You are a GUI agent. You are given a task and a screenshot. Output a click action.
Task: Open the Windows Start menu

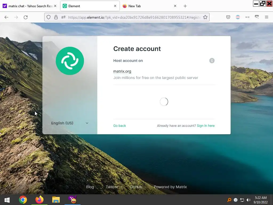point(7,200)
